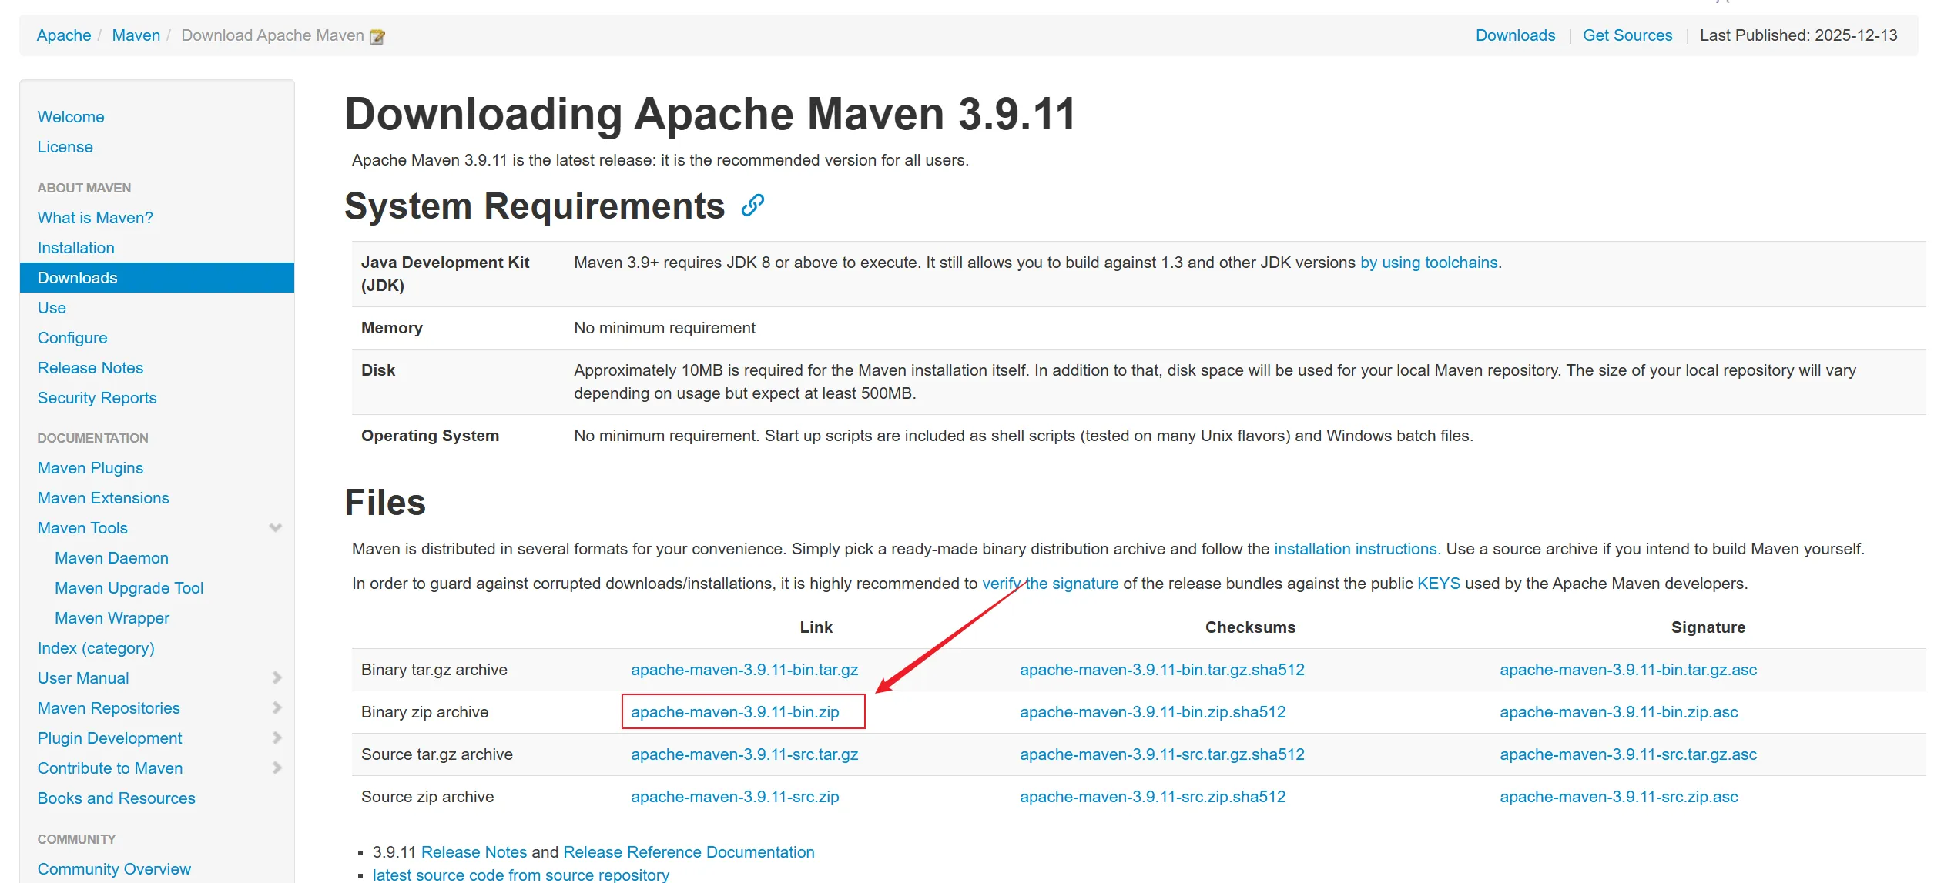Download the binary tar.gz archive link

pos(744,670)
